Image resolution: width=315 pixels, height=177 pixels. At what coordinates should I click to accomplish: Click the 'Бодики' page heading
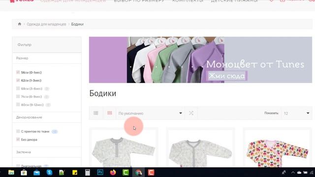[103, 93]
